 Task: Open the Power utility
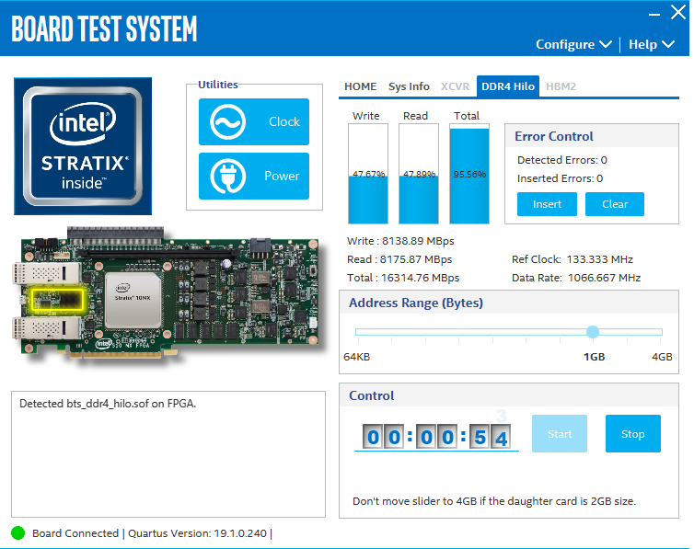pos(254,176)
